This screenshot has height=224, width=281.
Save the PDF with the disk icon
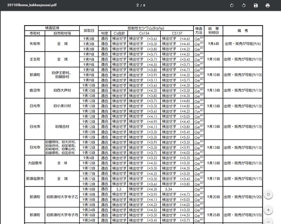click(x=256, y=5)
